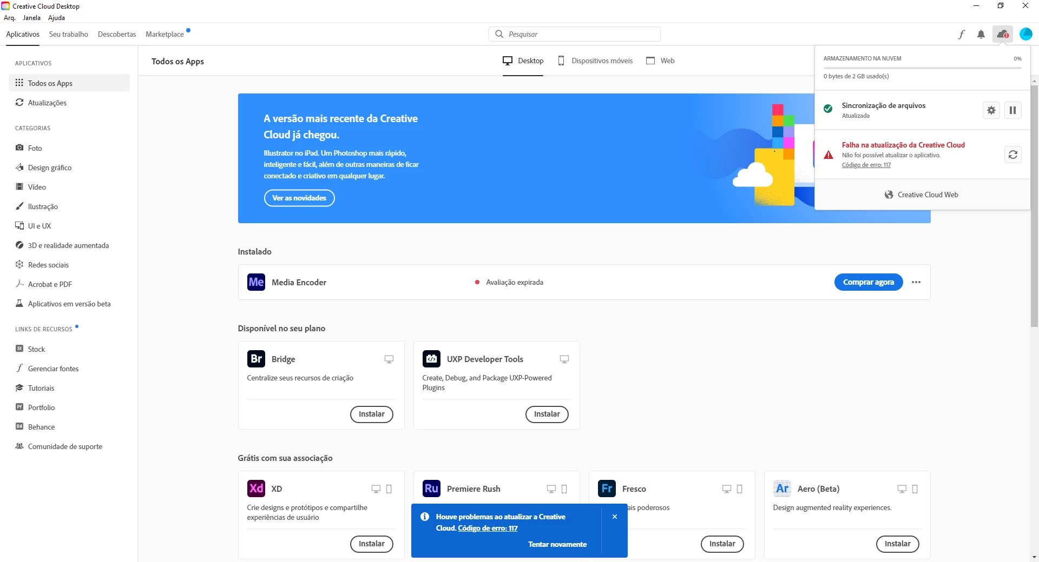Install Aero (Beta)
Screen dimensions: 1039x562
coord(897,544)
